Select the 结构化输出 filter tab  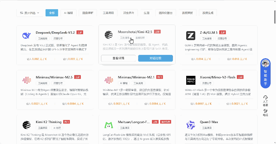pyautogui.click(x=166, y=13)
